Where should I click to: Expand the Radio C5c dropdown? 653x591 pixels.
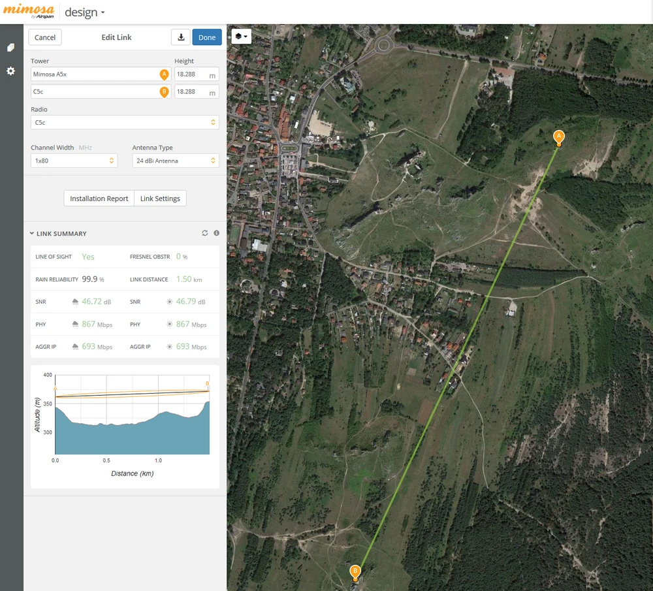(x=124, y=123)
